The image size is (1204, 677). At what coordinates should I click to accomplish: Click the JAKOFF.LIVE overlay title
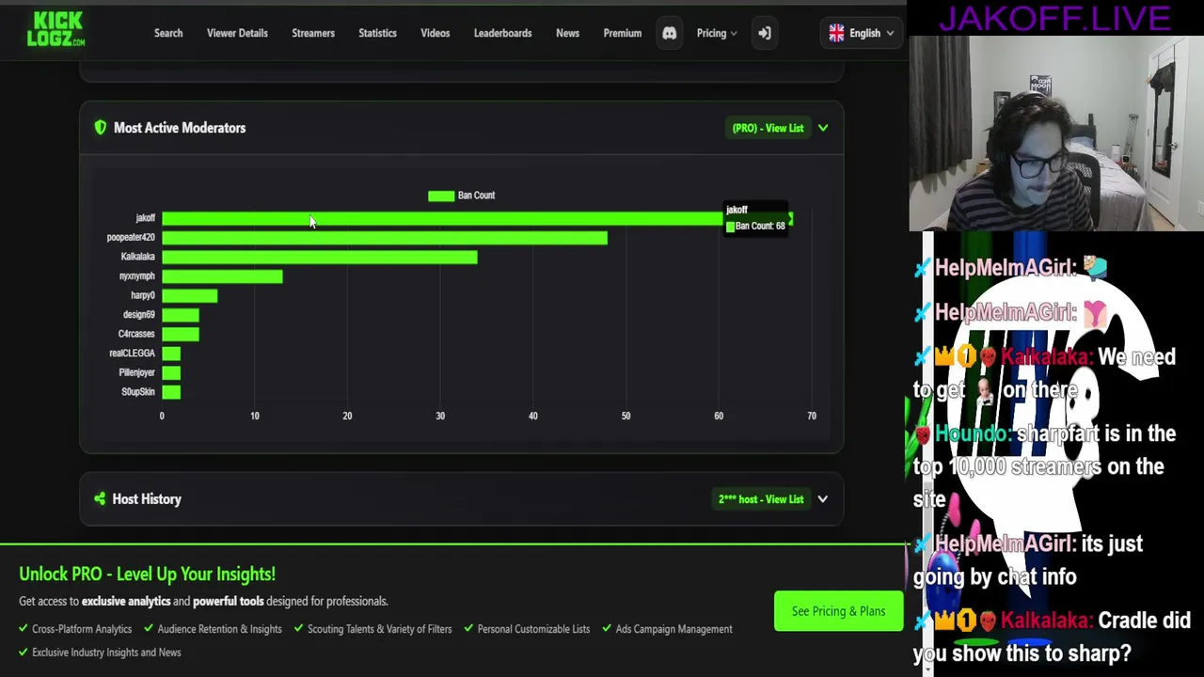[1053, 17]
